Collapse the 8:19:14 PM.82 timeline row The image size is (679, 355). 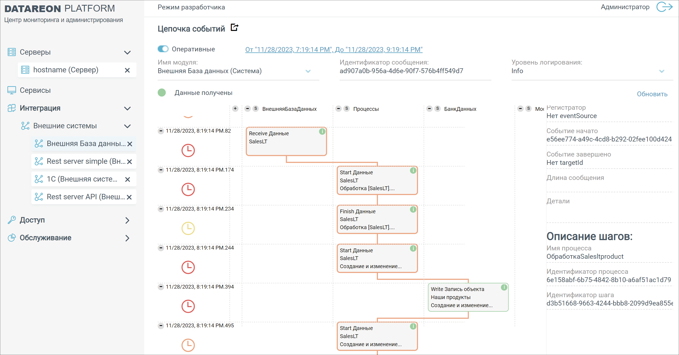161,131
